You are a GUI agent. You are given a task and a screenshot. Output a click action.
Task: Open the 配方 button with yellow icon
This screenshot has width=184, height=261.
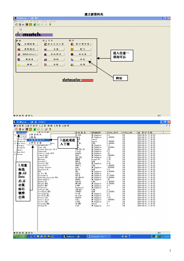(x=81, y=49)
